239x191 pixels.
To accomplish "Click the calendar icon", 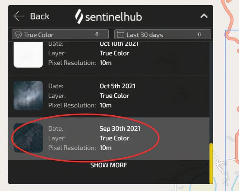I will (x=121, y=34).
